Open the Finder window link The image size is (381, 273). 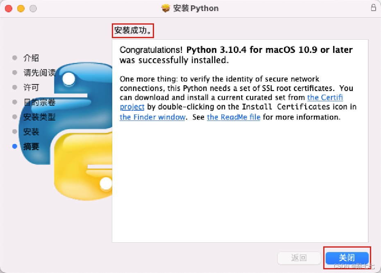tap(152, 117)
